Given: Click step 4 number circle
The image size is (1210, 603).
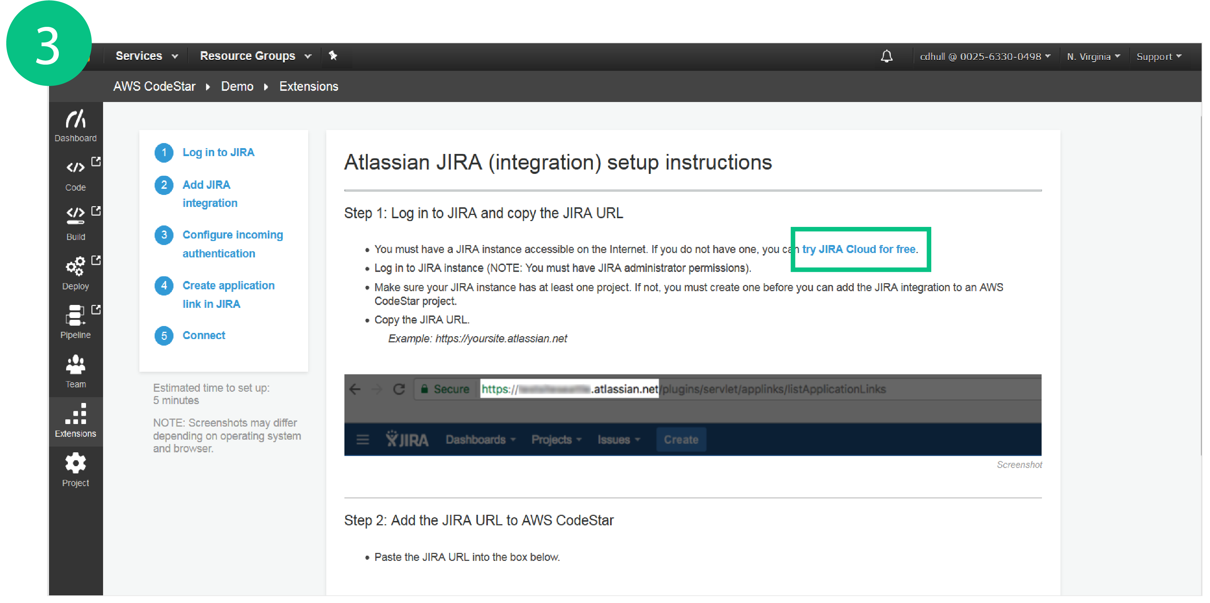Looking at the screenshot, I should tap(164, 286).
